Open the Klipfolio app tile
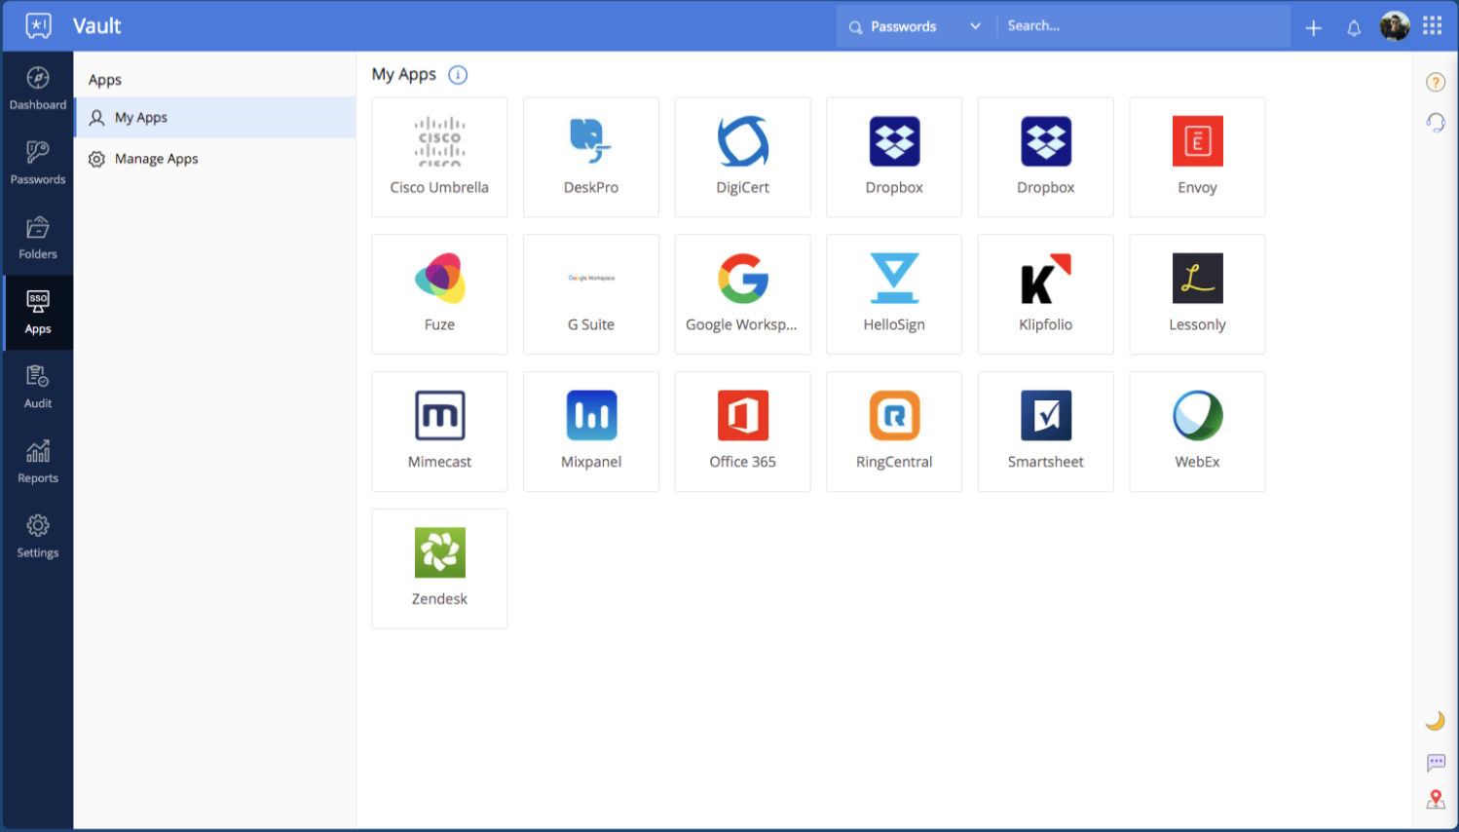Image resolution: width=1459 pixels, height=832 pixels. click(1046, 294)
